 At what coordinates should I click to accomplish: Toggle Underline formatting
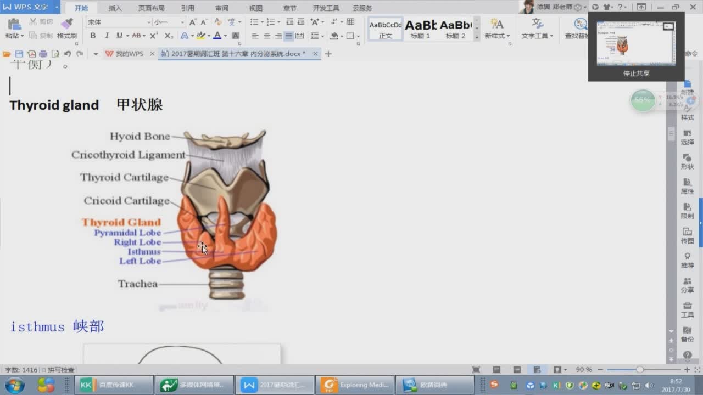[x=119, y=36]
